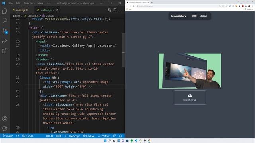Open a new browser tab
255x143 pixels.
[x=152, y=3]
